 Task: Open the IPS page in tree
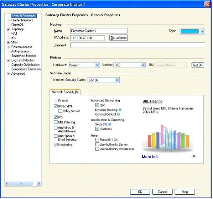[x=14, y=38]
